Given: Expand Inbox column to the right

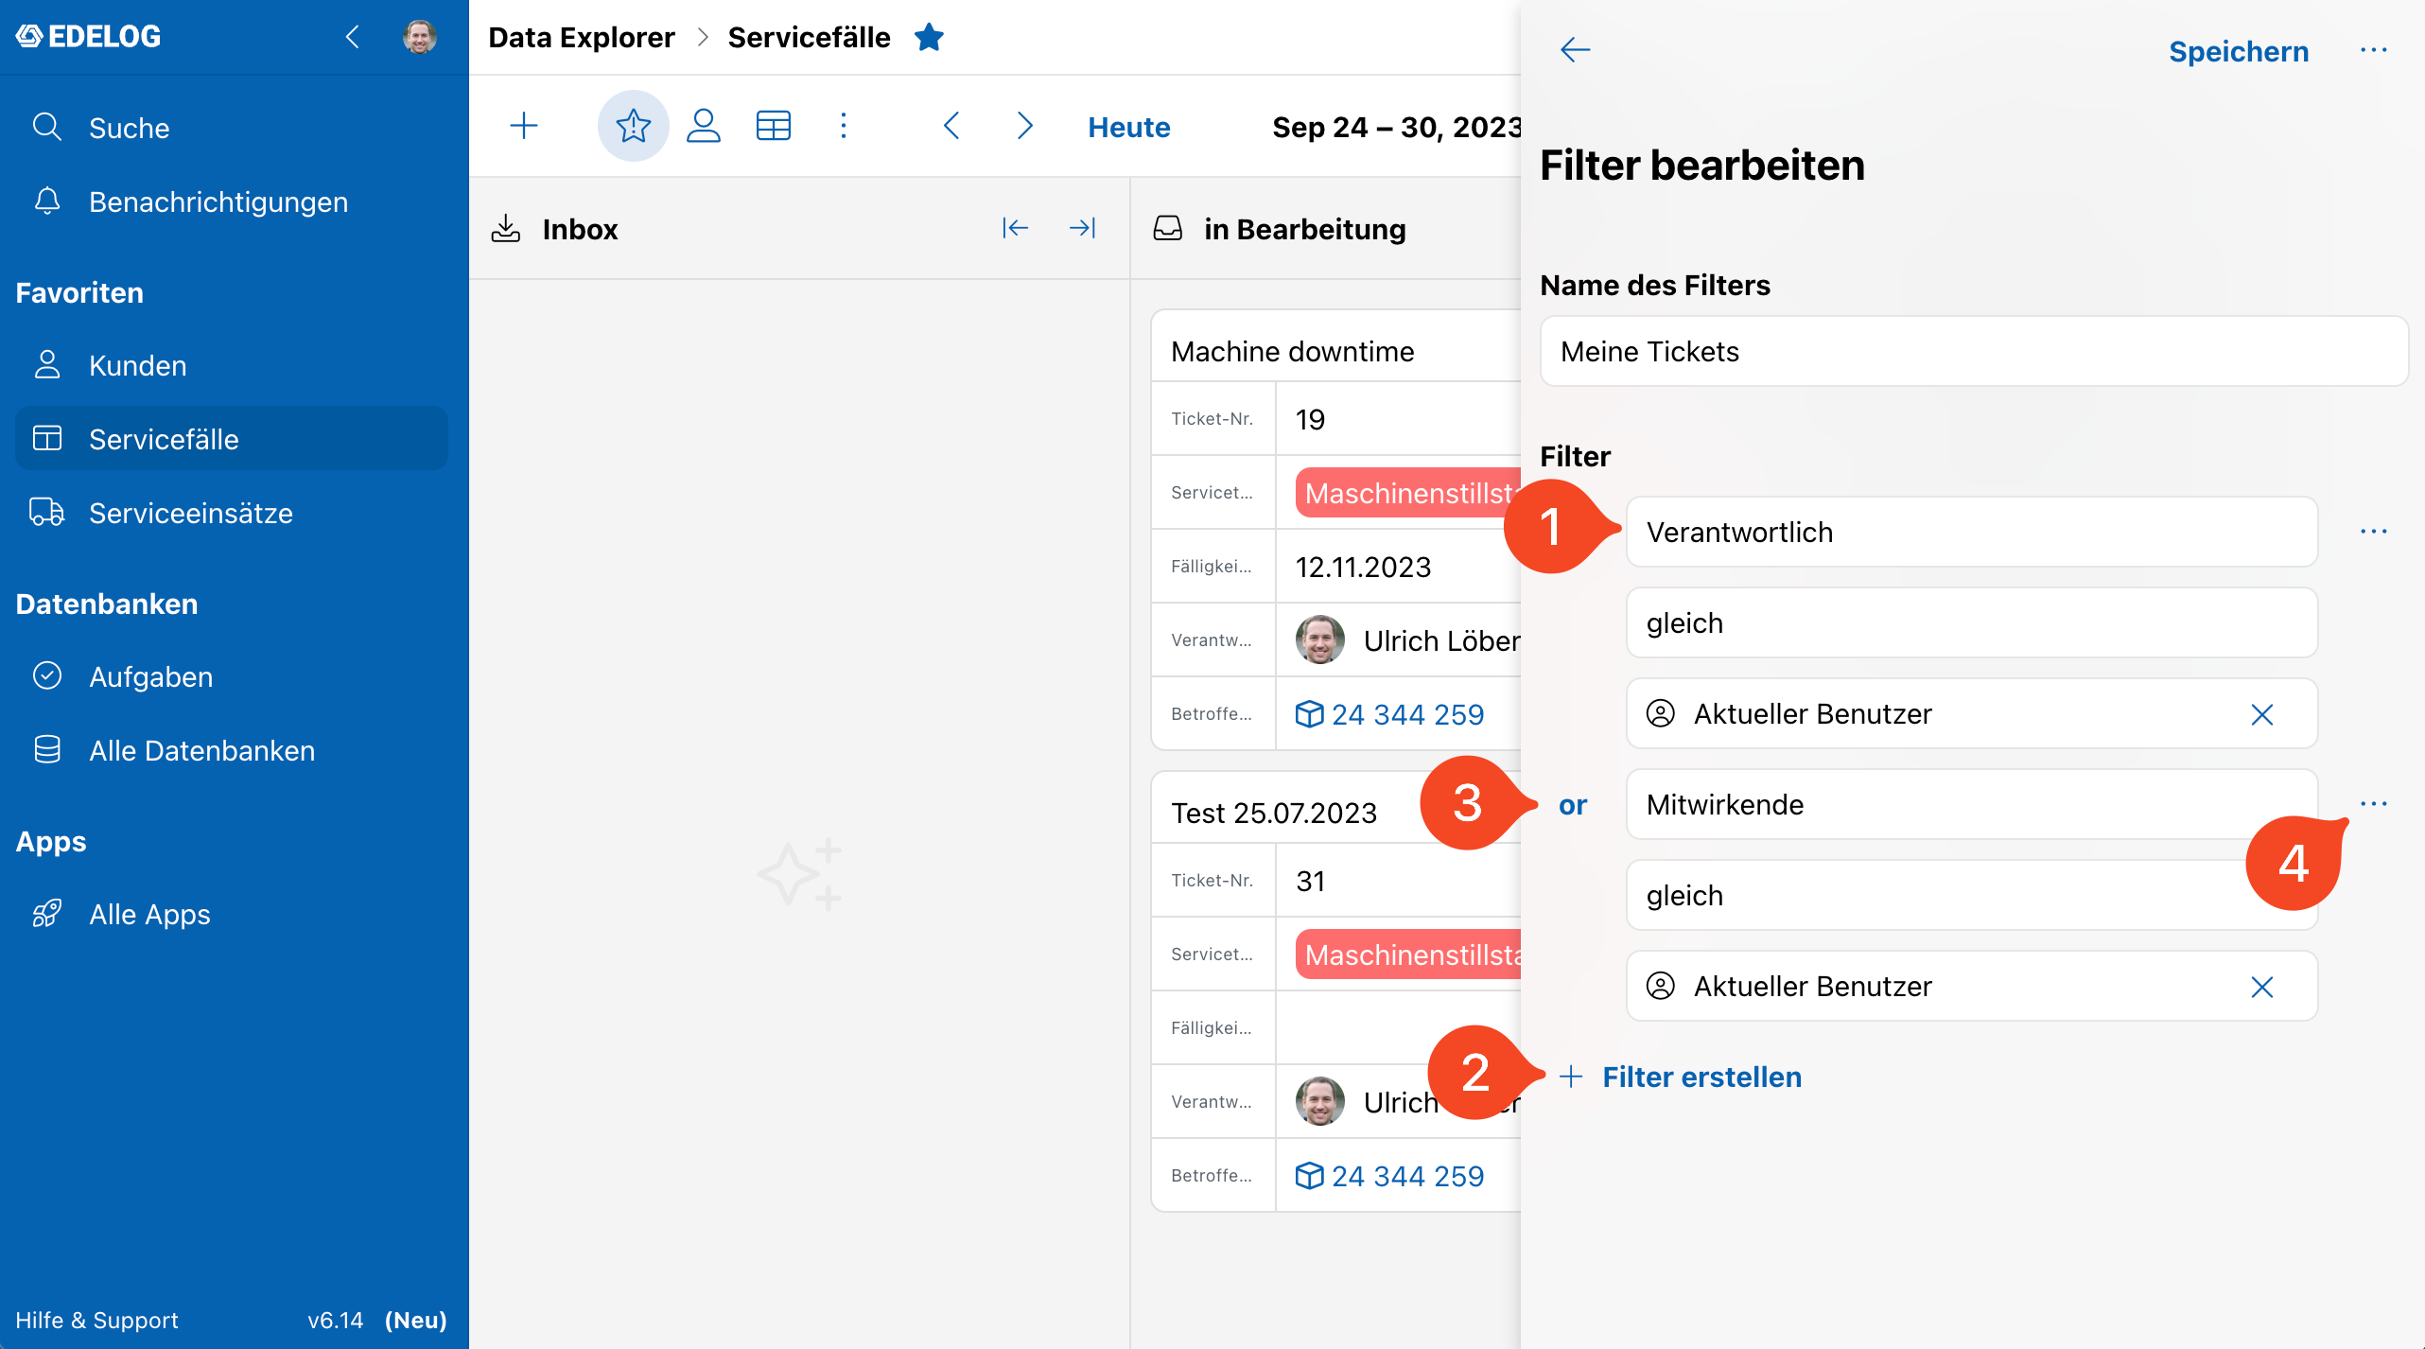Looking at the screenshot, I should tap(1082, 228).
